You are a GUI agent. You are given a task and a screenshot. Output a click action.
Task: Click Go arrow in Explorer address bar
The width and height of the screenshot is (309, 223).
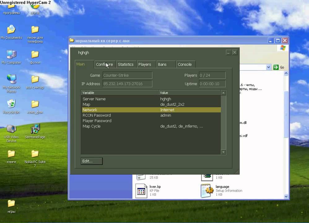pyautogui.click(x=276, y=67)
